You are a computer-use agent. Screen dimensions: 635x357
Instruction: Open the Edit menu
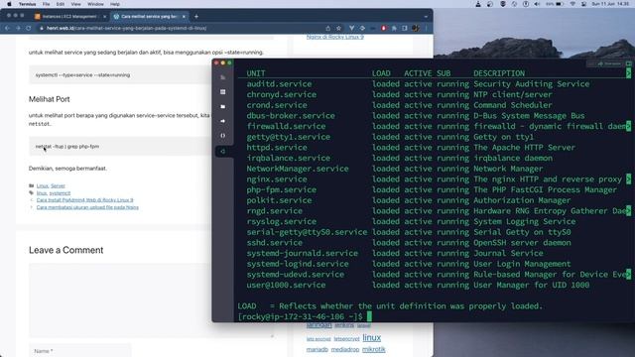61,4
